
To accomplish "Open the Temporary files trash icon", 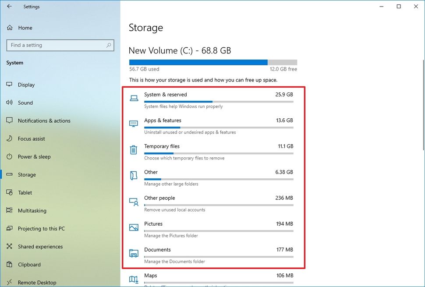I will (x=134, y=149).
